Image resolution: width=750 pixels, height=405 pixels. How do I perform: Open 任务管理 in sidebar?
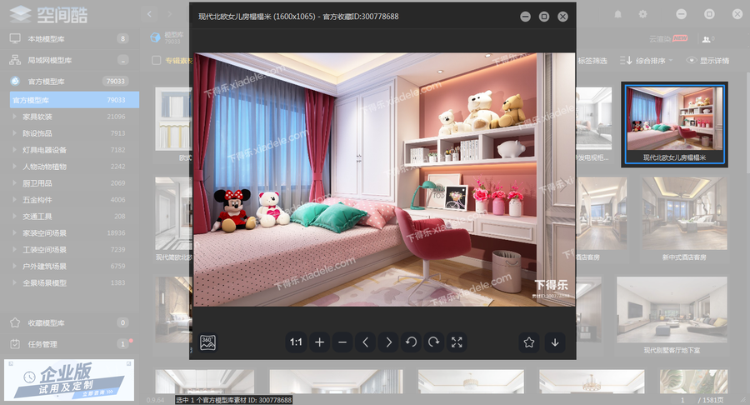coord(70,344)
